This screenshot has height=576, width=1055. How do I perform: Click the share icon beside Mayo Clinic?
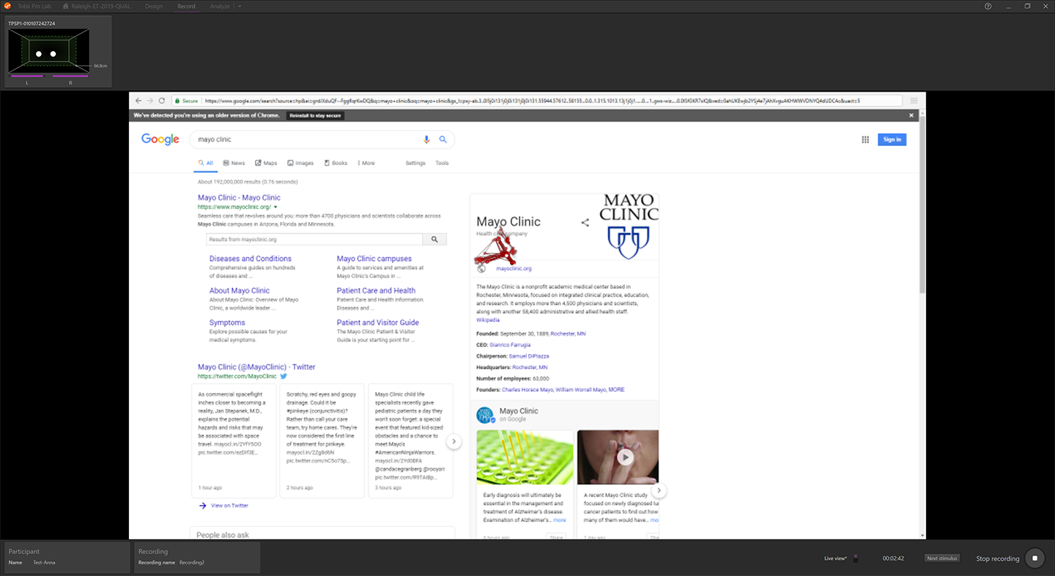[x=585, y=223]
